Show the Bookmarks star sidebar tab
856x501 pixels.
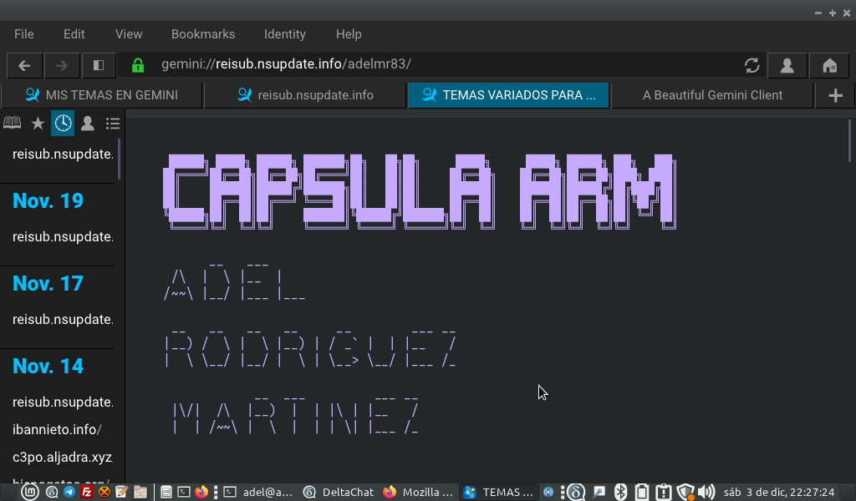pyautogui.click(x=38, y=124)
